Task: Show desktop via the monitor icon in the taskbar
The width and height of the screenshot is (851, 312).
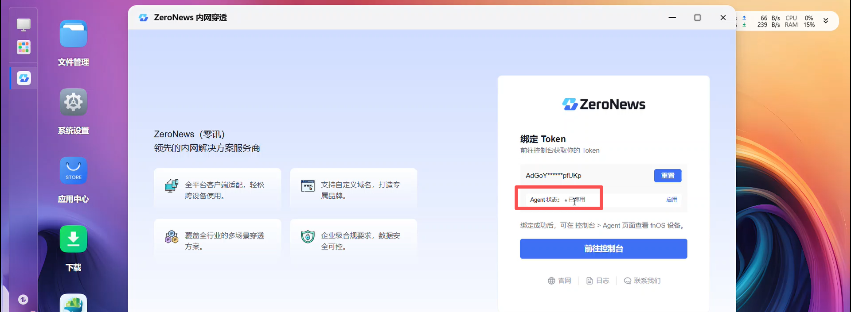Action: click(x=24, y=24)
